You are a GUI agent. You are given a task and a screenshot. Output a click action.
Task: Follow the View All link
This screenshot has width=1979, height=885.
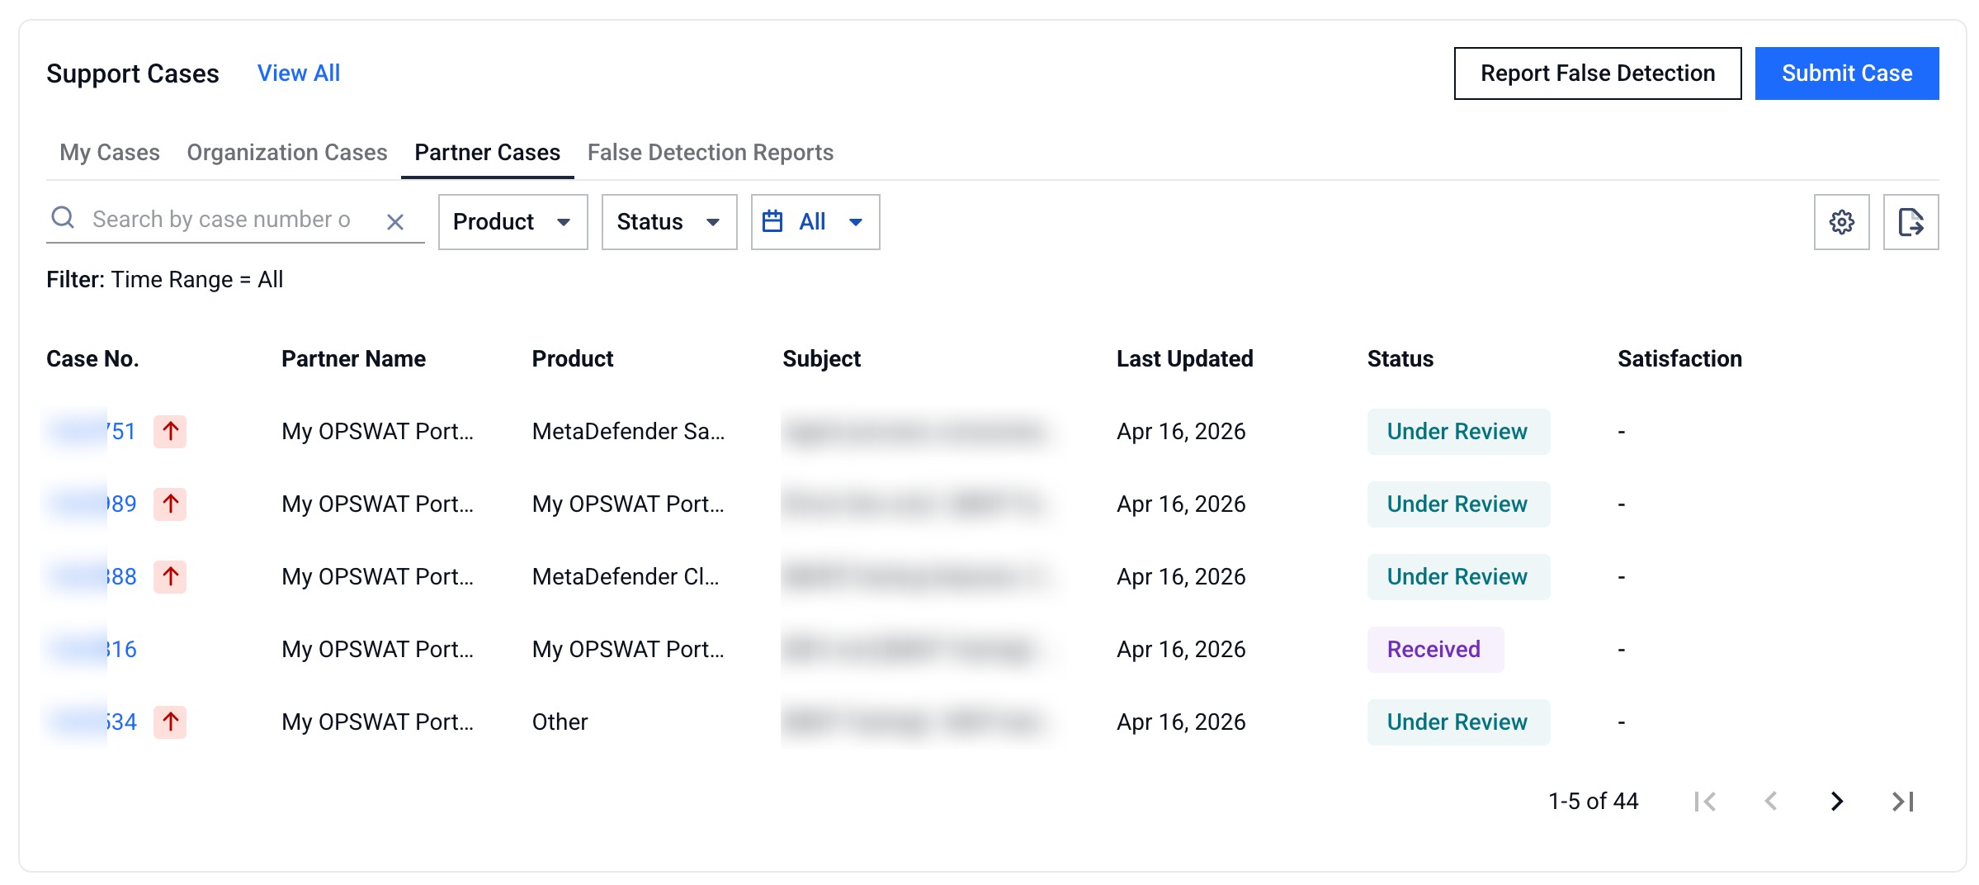[298, 73]
